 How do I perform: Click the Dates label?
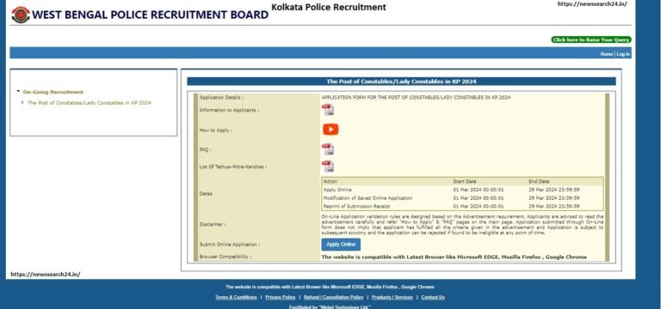(x=206, y=194)
